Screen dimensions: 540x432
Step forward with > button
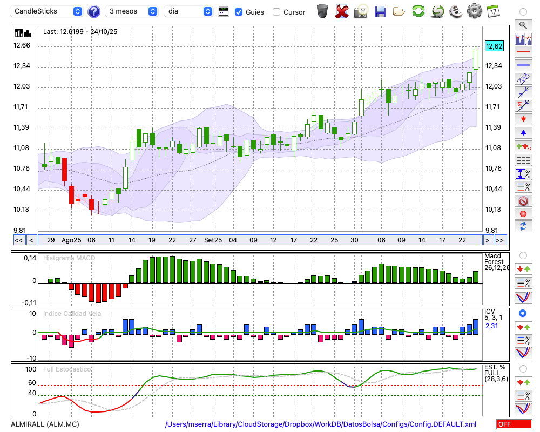pyautogui.click(x=487, y=240)
